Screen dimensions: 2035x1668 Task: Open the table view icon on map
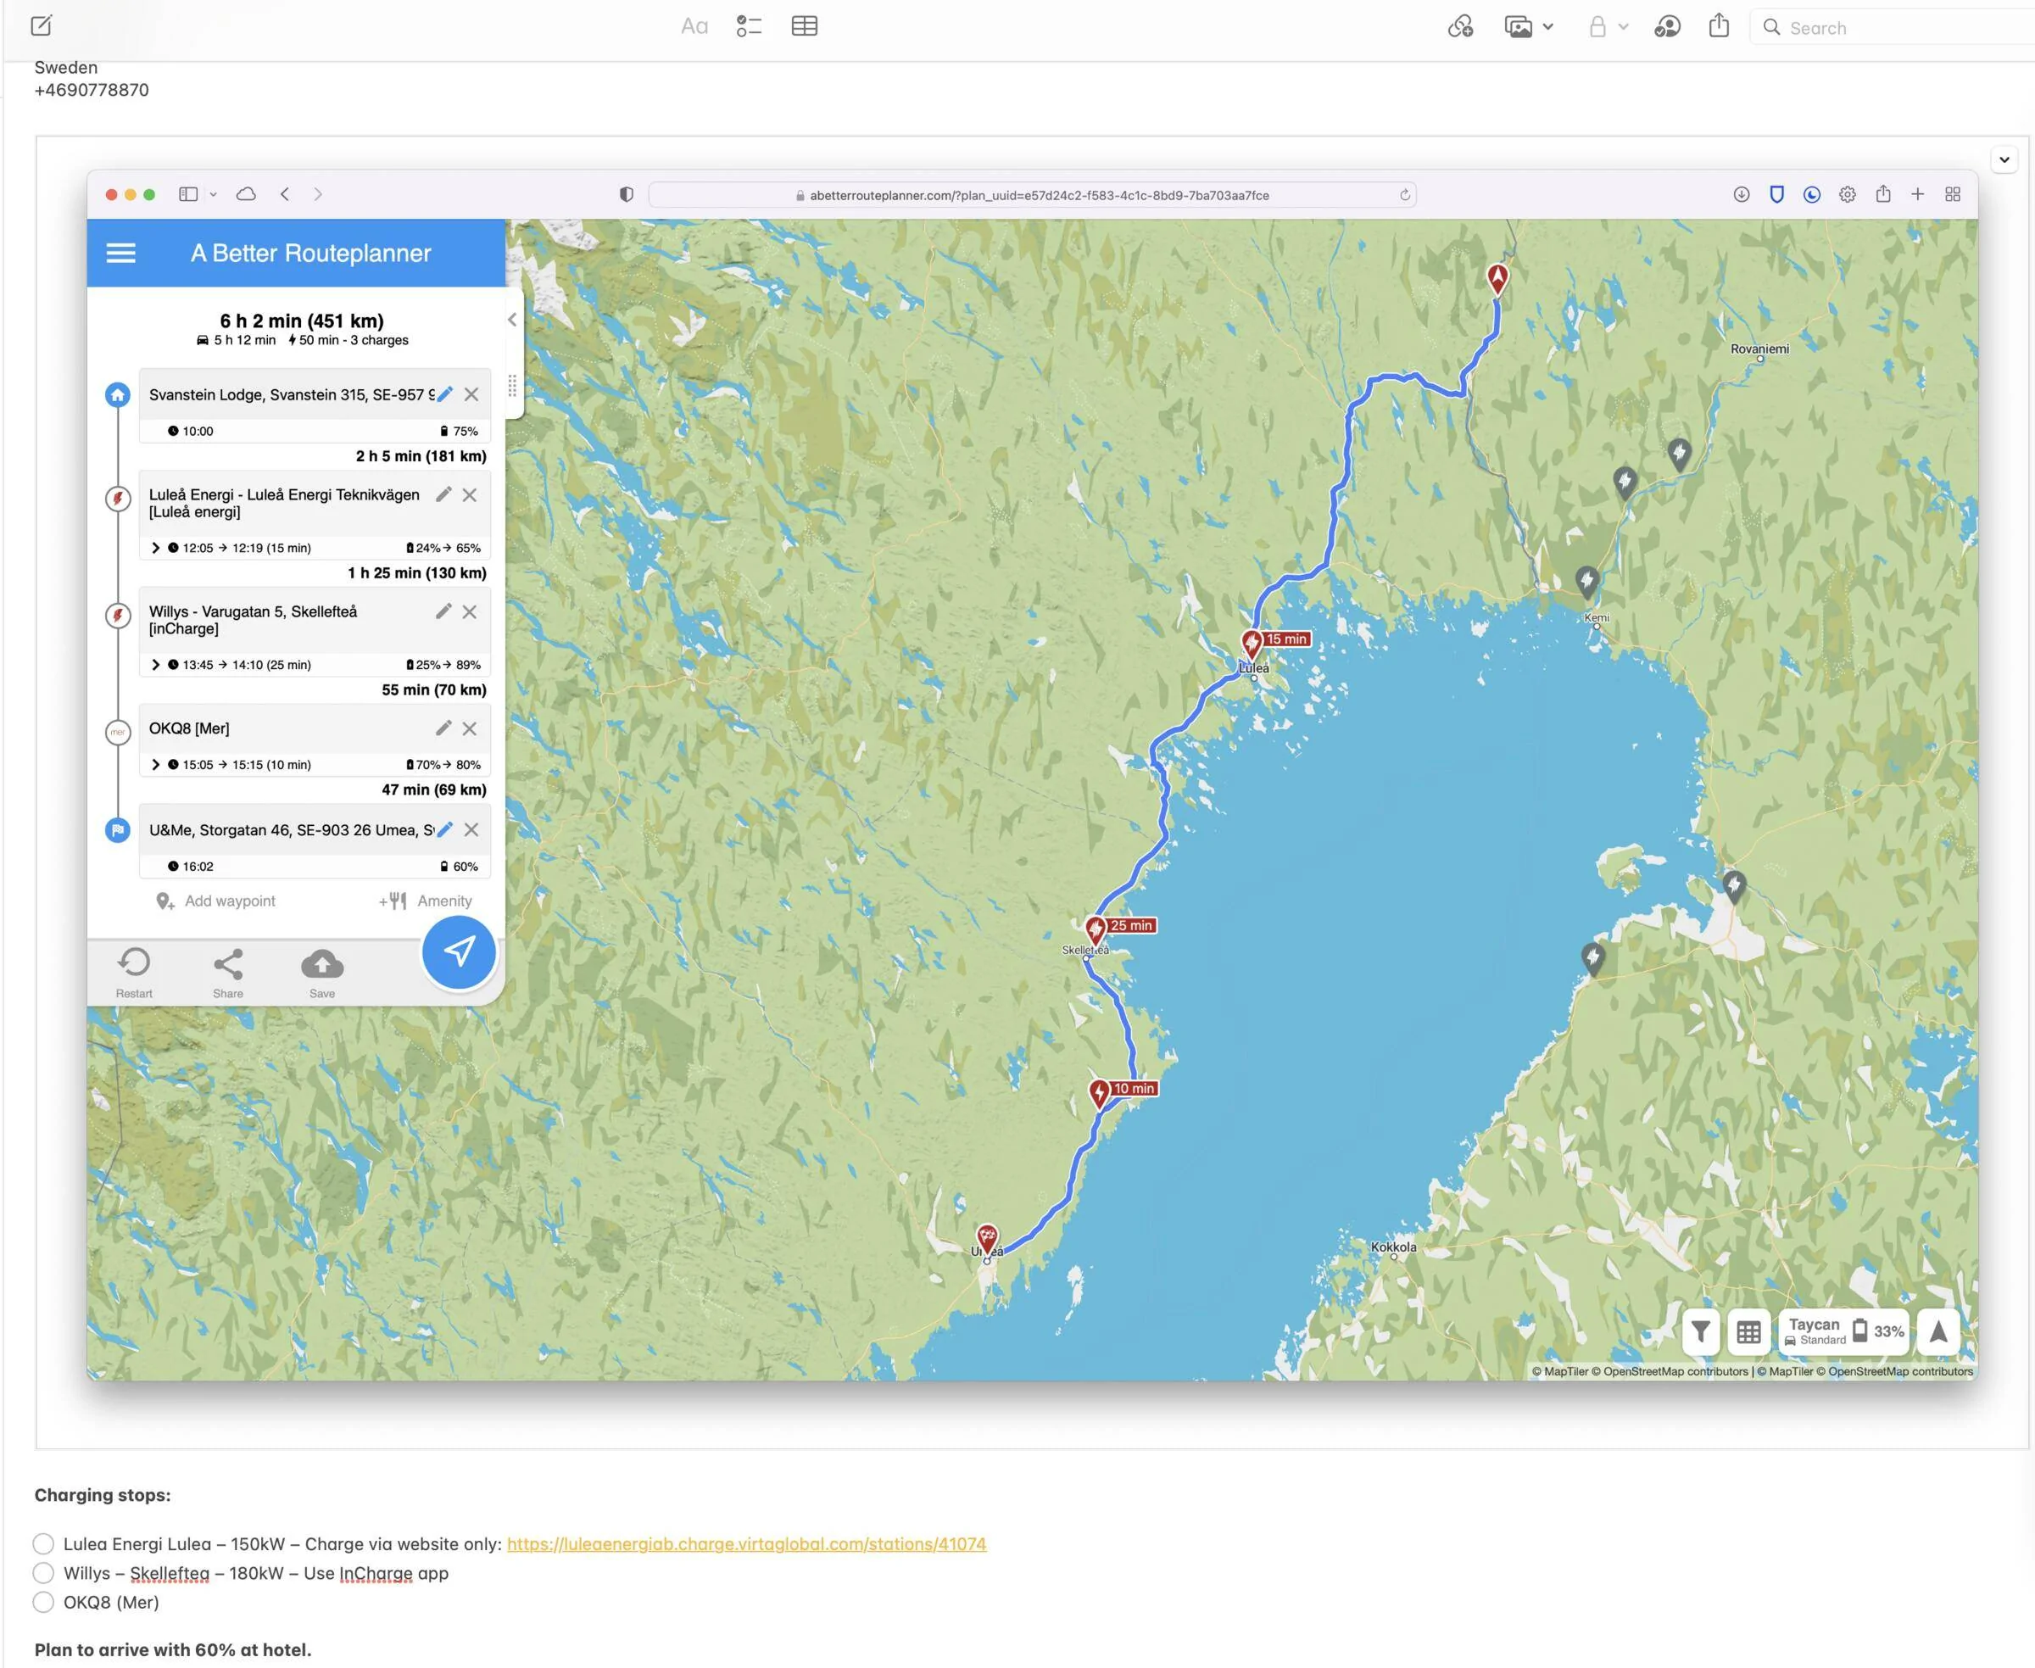click(x=1748, y=1330)
